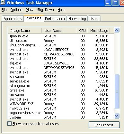The height and width of the screenshot is (134, 124).
Task: Select svchost.exe using 5,180 K
Action: tap(61, 68)
